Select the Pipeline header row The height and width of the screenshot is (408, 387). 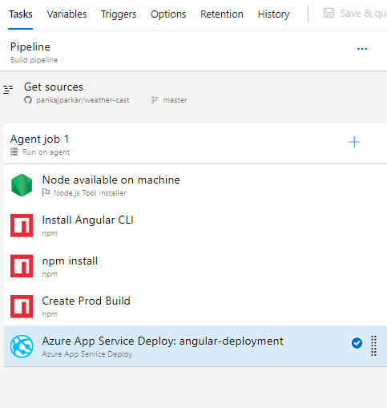(x=195, y=51)
